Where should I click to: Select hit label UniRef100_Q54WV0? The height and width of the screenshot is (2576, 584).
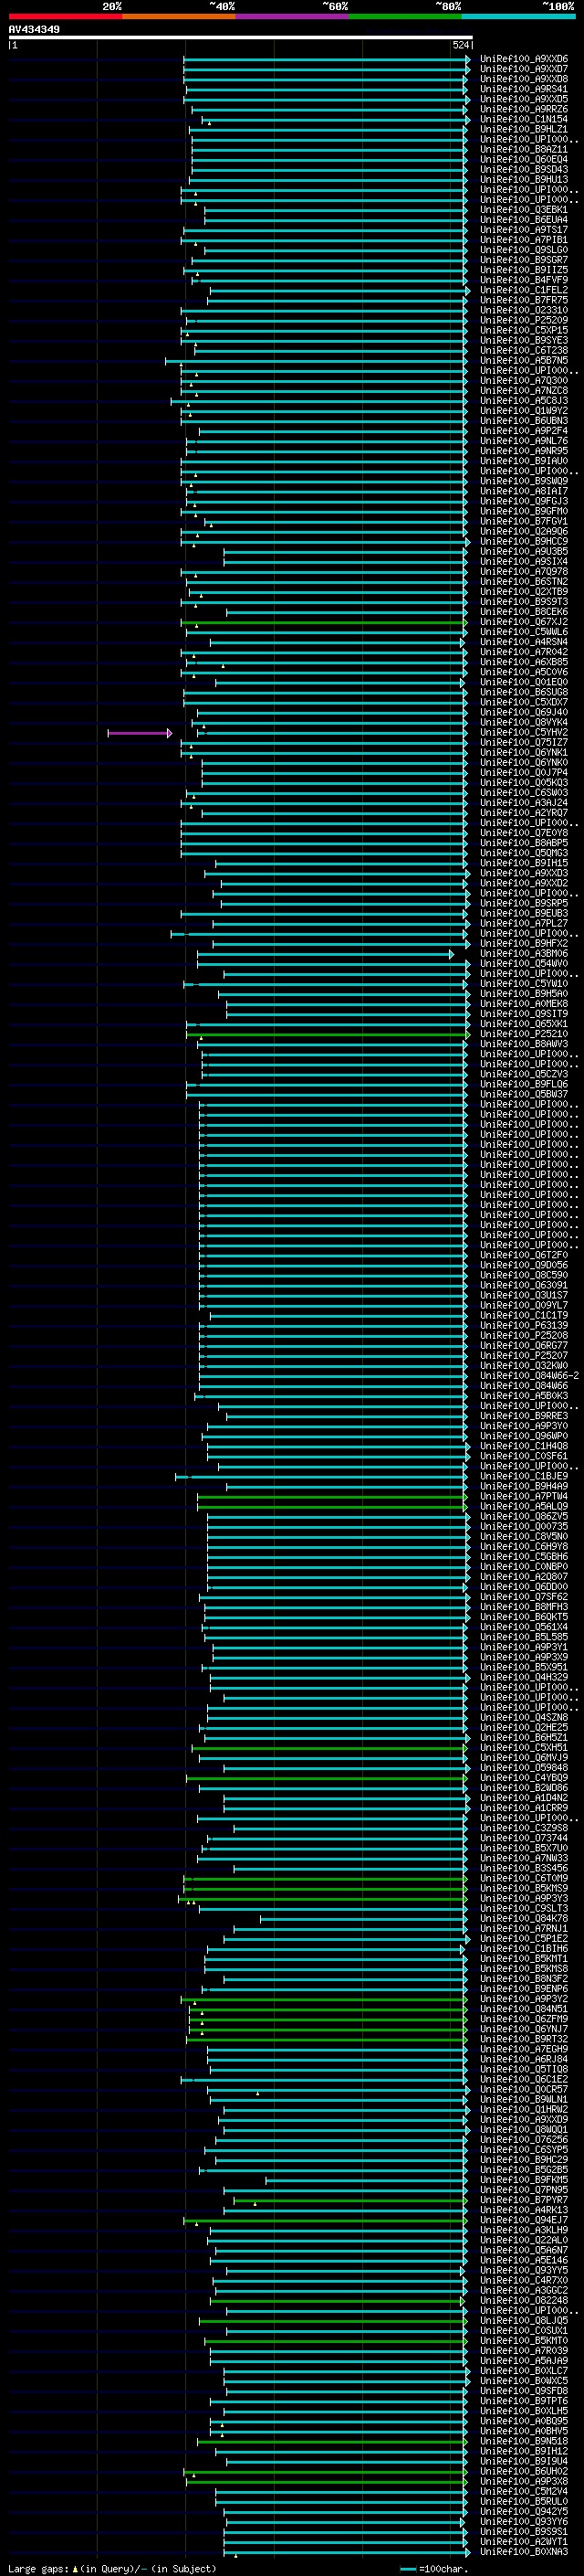click(x=524, y=964)
